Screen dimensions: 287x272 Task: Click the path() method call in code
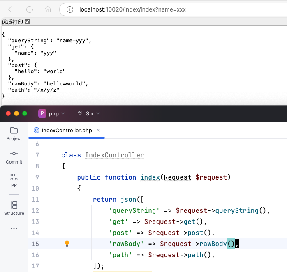(199, 255)
